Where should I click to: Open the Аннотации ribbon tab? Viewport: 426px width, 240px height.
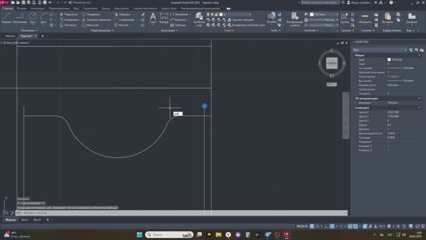37,9
